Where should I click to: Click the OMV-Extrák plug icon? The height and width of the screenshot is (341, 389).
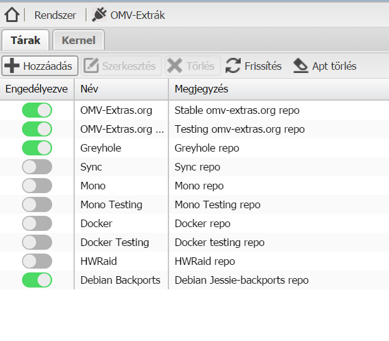click(x=99, y=14)
